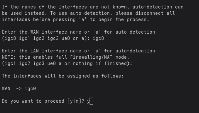Viewport: 199px width, 113px height.
Task: Click the 'igc0' entered as WAN interface name
Action: click(98, 38)
